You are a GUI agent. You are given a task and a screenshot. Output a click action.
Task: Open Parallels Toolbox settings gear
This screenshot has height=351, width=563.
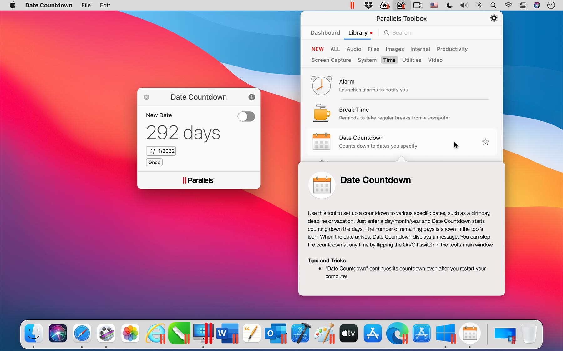click(494, 18)
